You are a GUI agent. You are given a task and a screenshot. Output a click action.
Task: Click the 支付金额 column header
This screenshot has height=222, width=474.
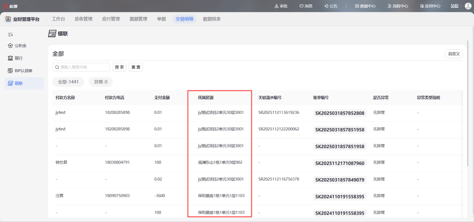pyautogui.click(x=162, y=98)
